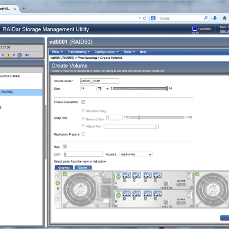The image size is (229, 229).
Task: Select the (RAID50) vdisk tree item
Action: (21, 92)
